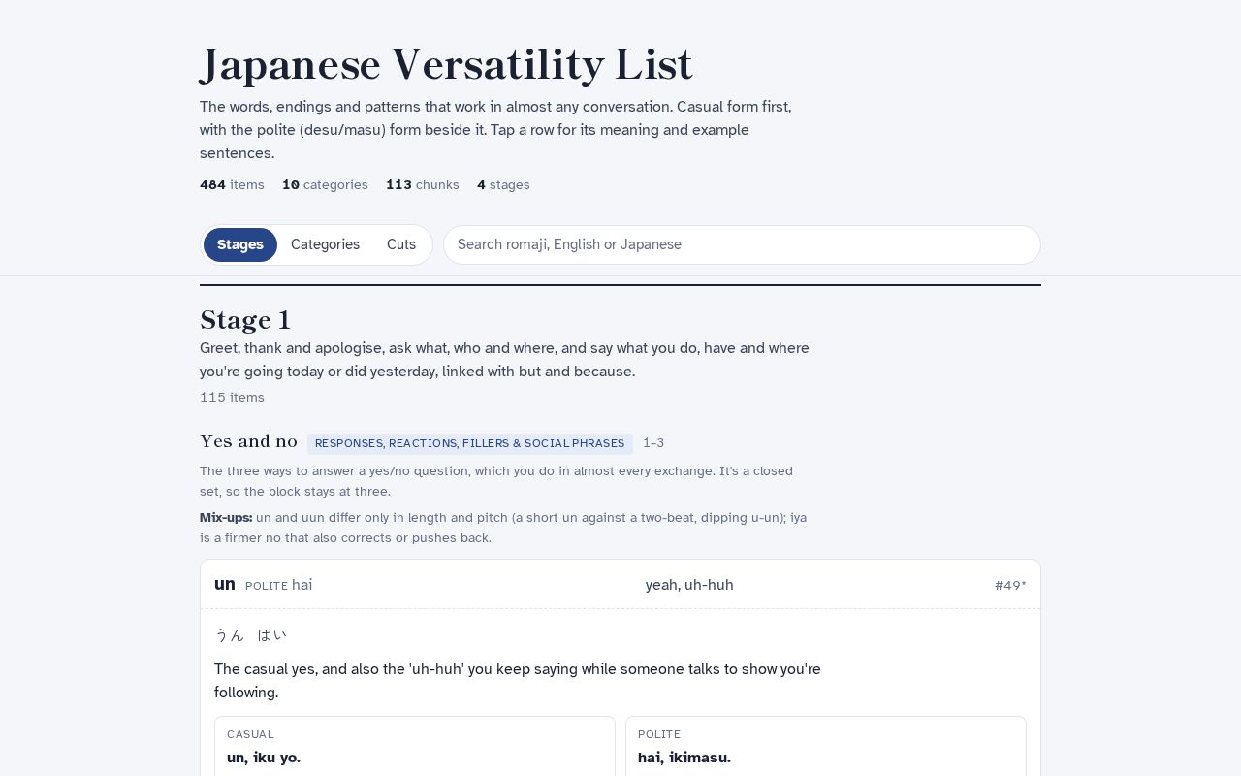This screenshot has height=776, width=1241.
Task: Click the Japanese Versatility List title
Action: tap(446, 64)
